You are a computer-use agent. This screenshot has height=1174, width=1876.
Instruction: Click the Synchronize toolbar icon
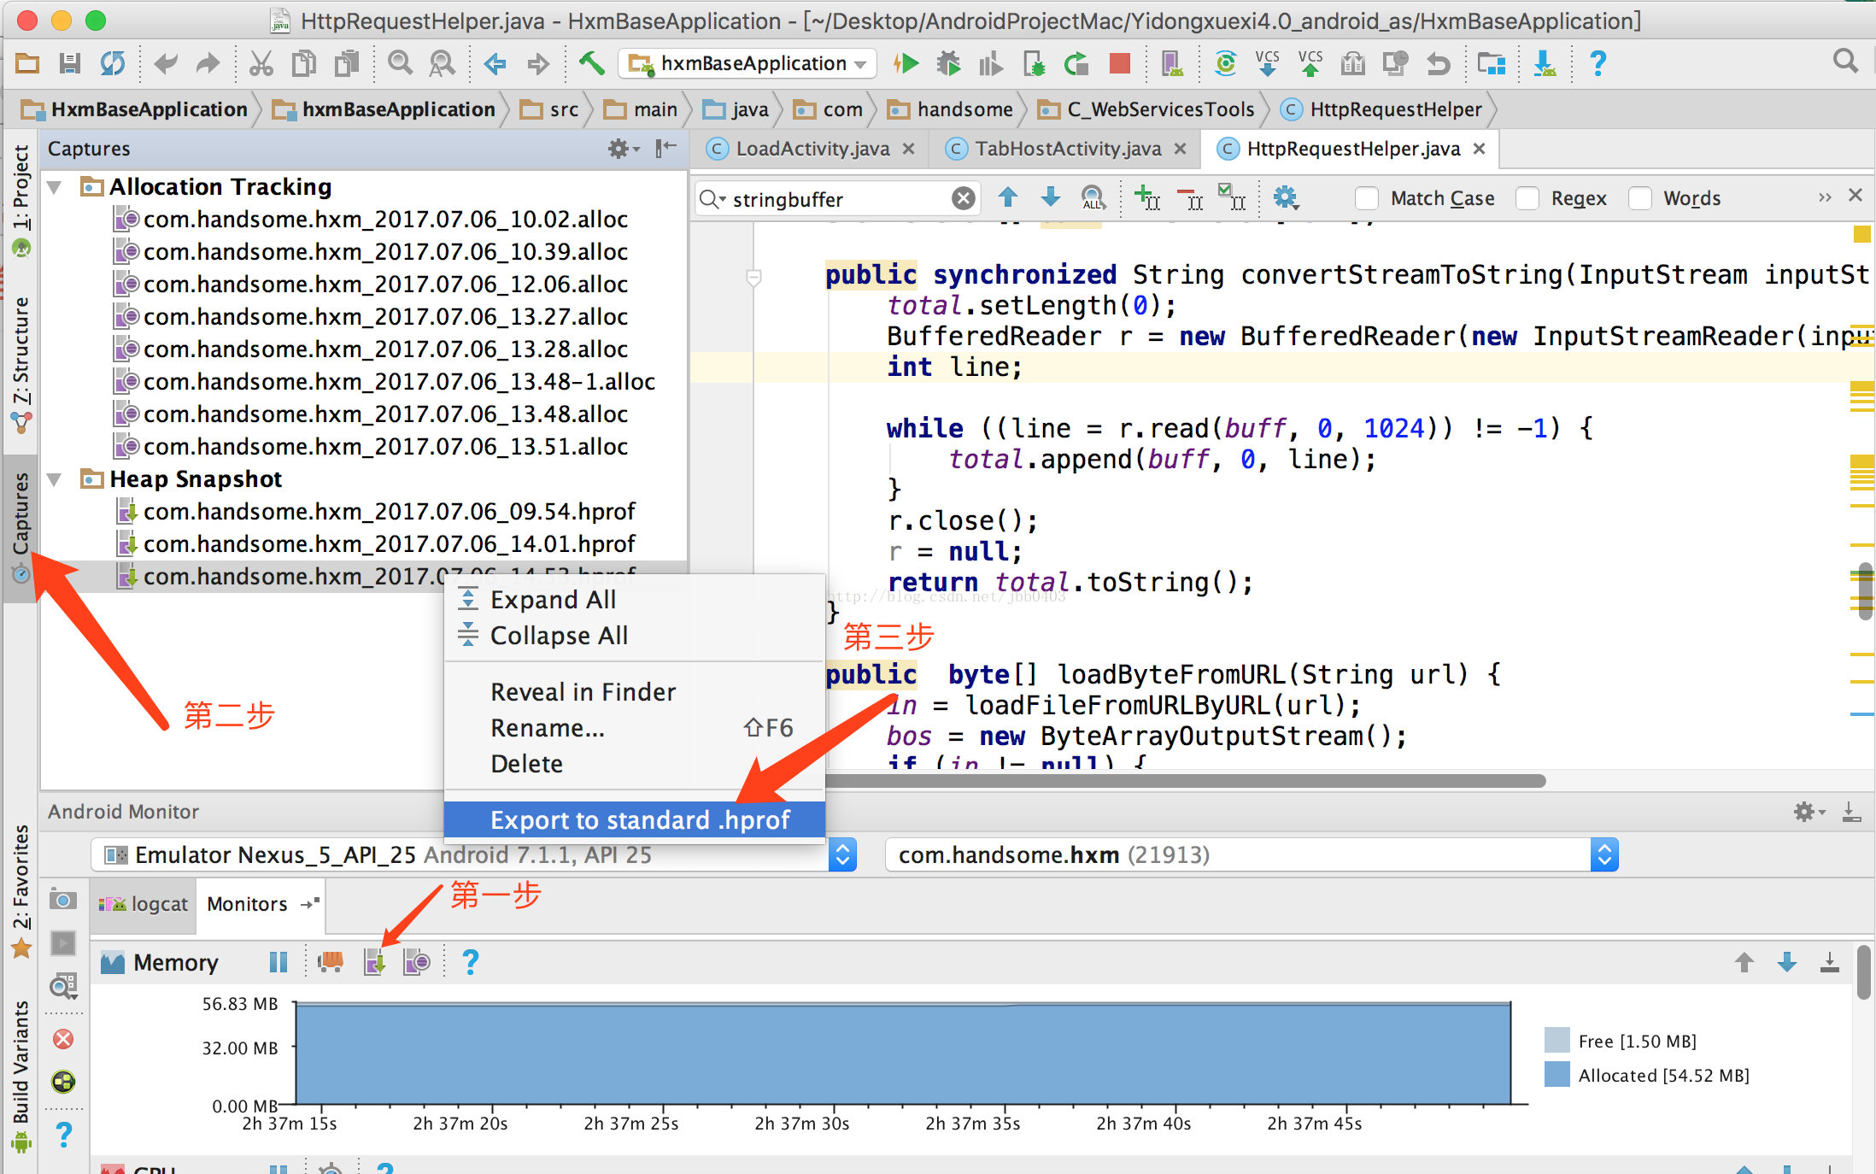(x=112, y=63)
